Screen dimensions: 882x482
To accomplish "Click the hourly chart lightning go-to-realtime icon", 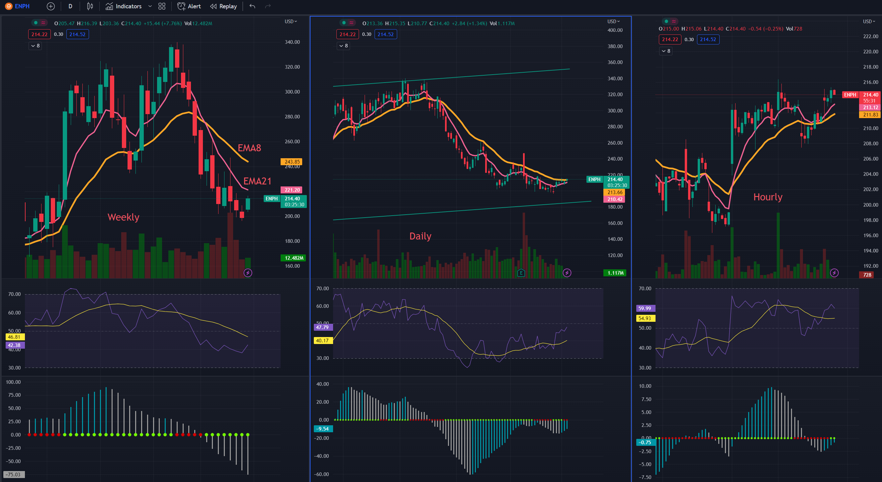I will (x=834, y=273).
